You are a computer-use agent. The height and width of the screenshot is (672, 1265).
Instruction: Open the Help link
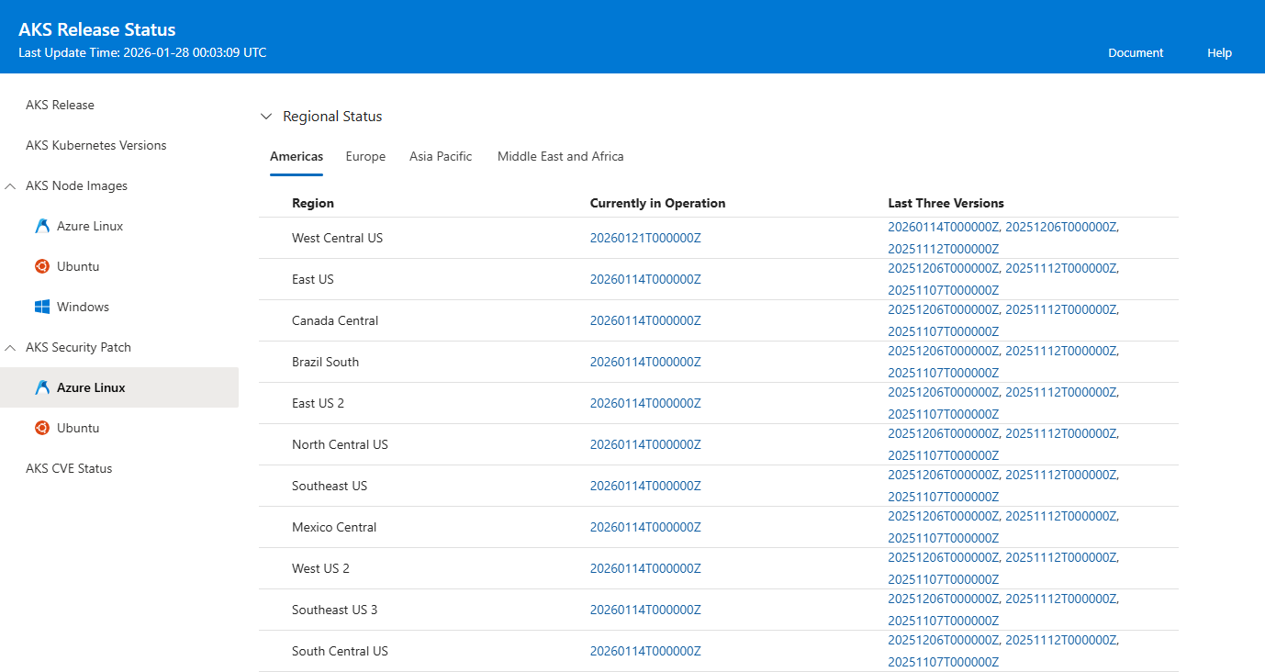coord(1219,52)
